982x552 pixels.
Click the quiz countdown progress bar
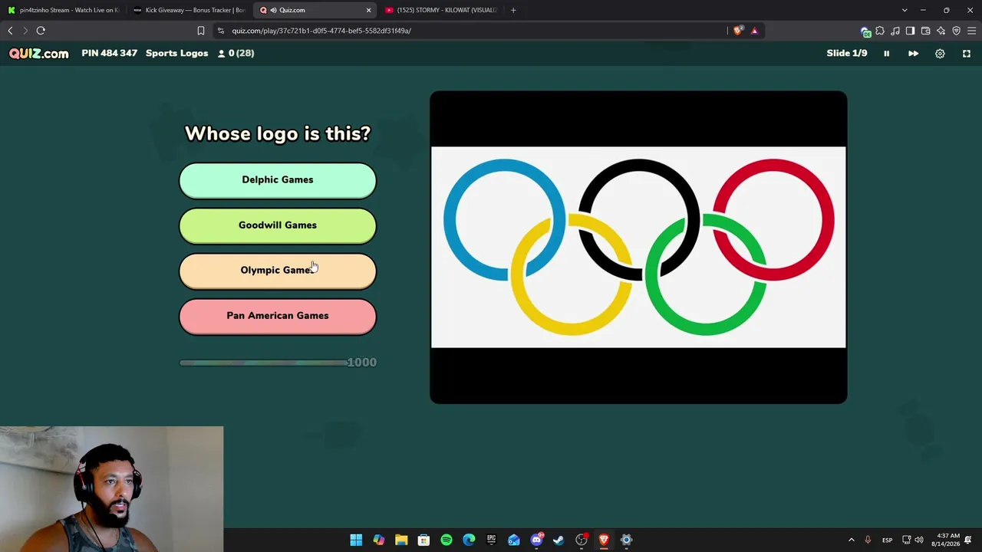[x=262, y=363]
